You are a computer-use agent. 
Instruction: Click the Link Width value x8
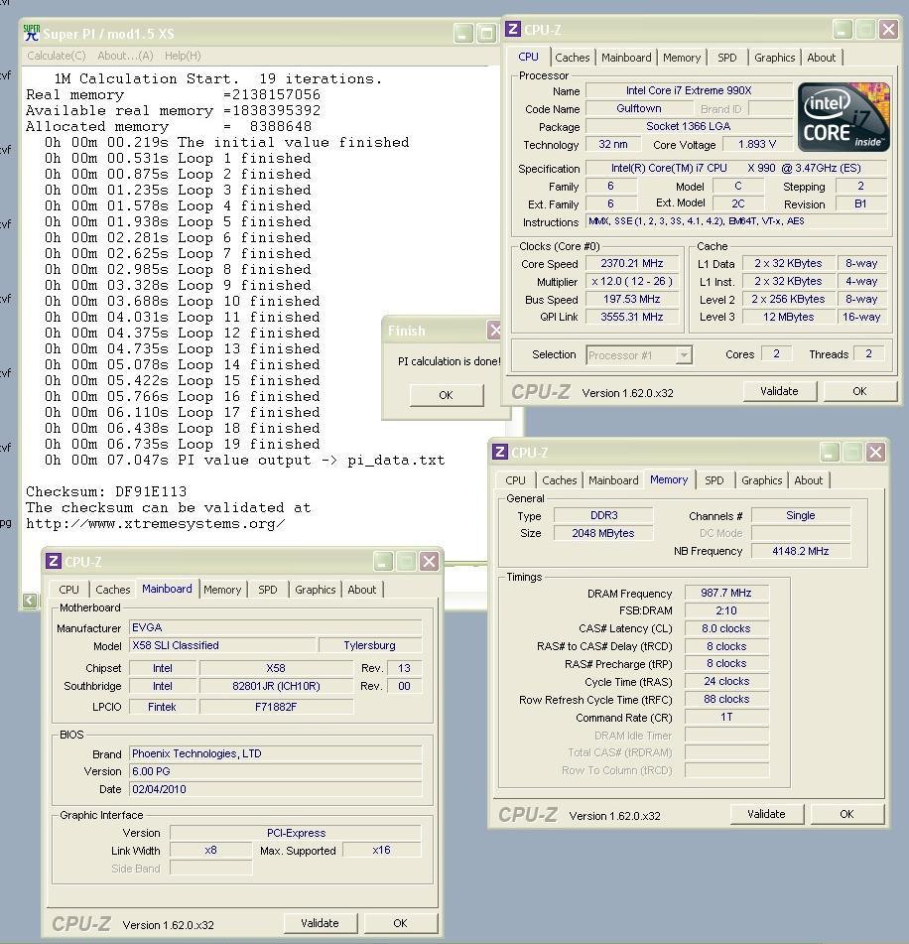point(210,850)
